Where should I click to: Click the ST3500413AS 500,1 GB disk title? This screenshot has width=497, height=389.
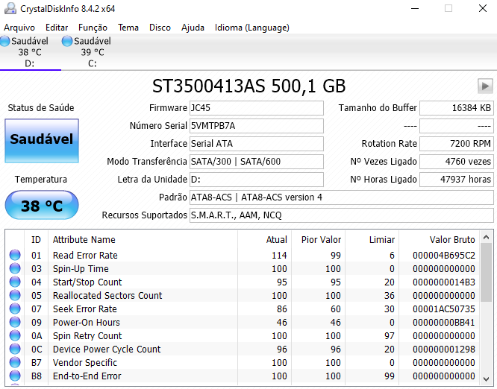(248, 86)
